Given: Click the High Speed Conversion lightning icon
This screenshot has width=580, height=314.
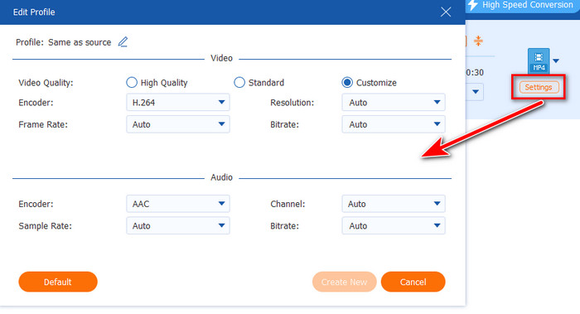Looking at the screenshot, I should click(x=473, y=5).
